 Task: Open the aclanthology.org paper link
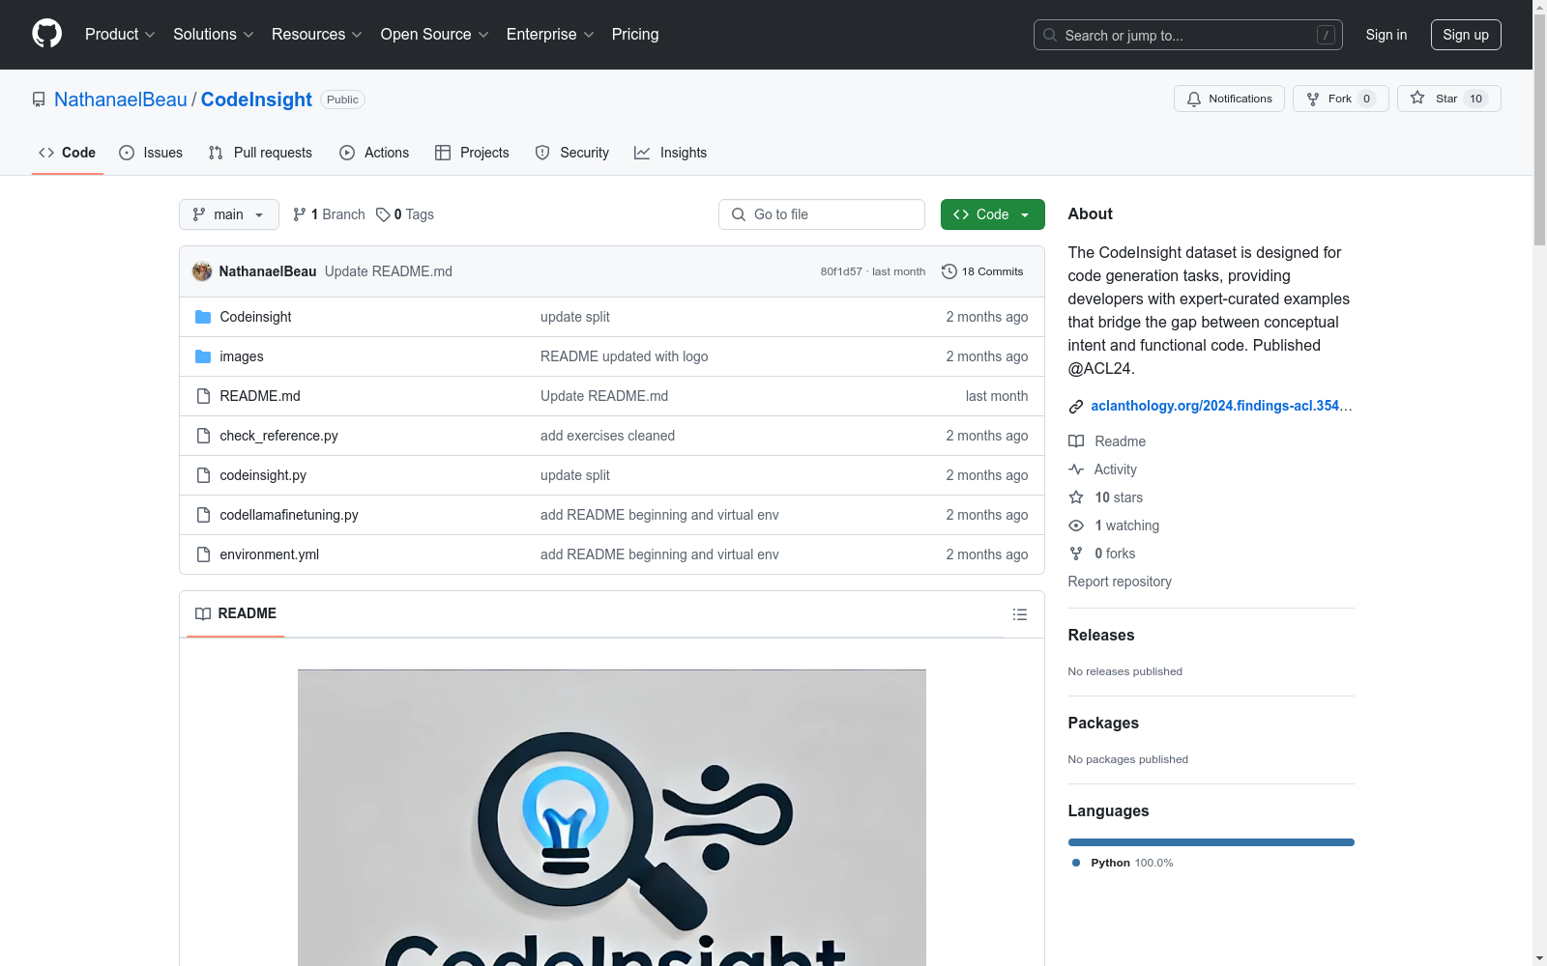click(x=1222, y=406)
